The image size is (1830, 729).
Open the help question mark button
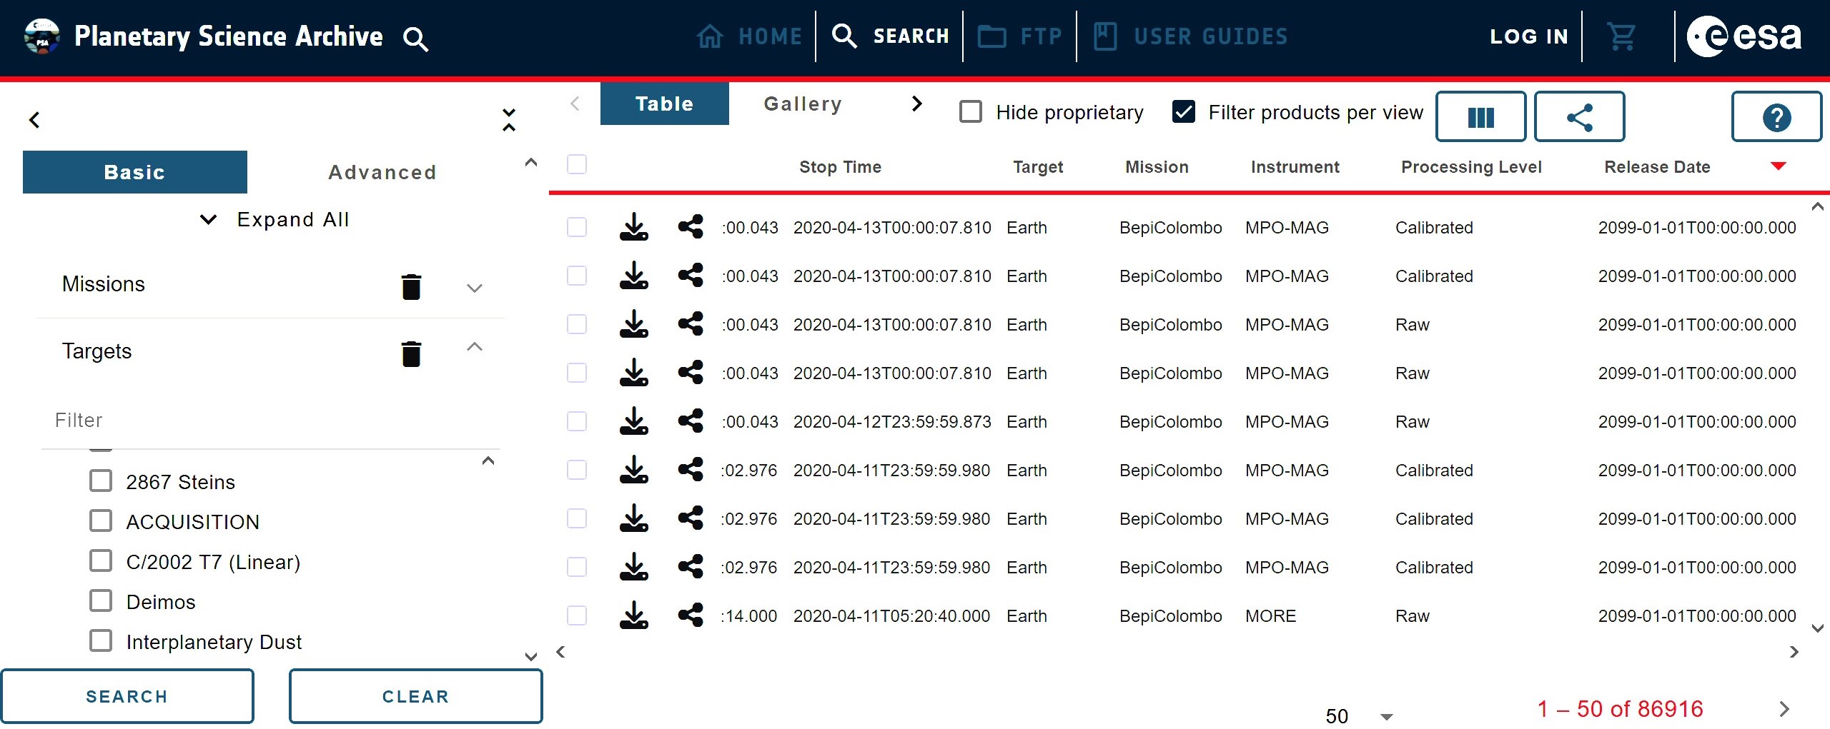pyautogui.click(x=1776, y=117)
